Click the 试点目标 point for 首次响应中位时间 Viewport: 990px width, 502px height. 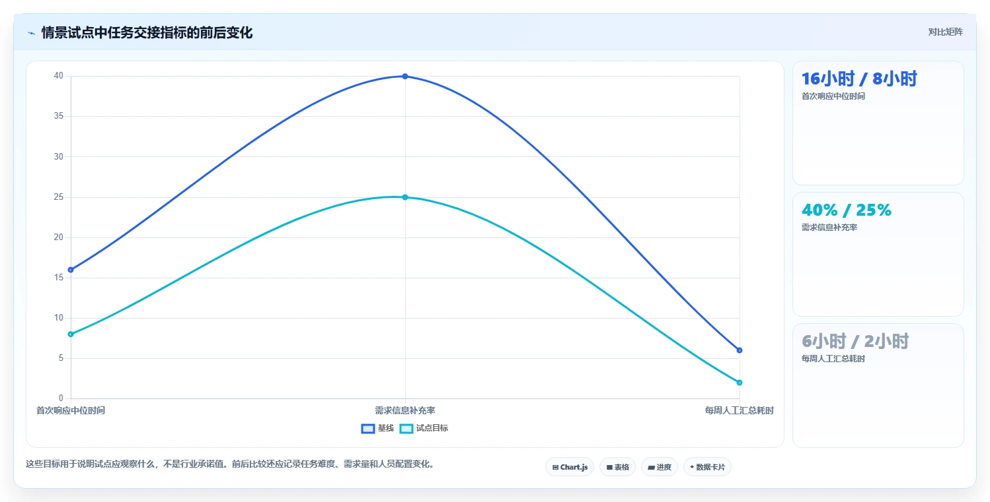click(x=71, y=334)
